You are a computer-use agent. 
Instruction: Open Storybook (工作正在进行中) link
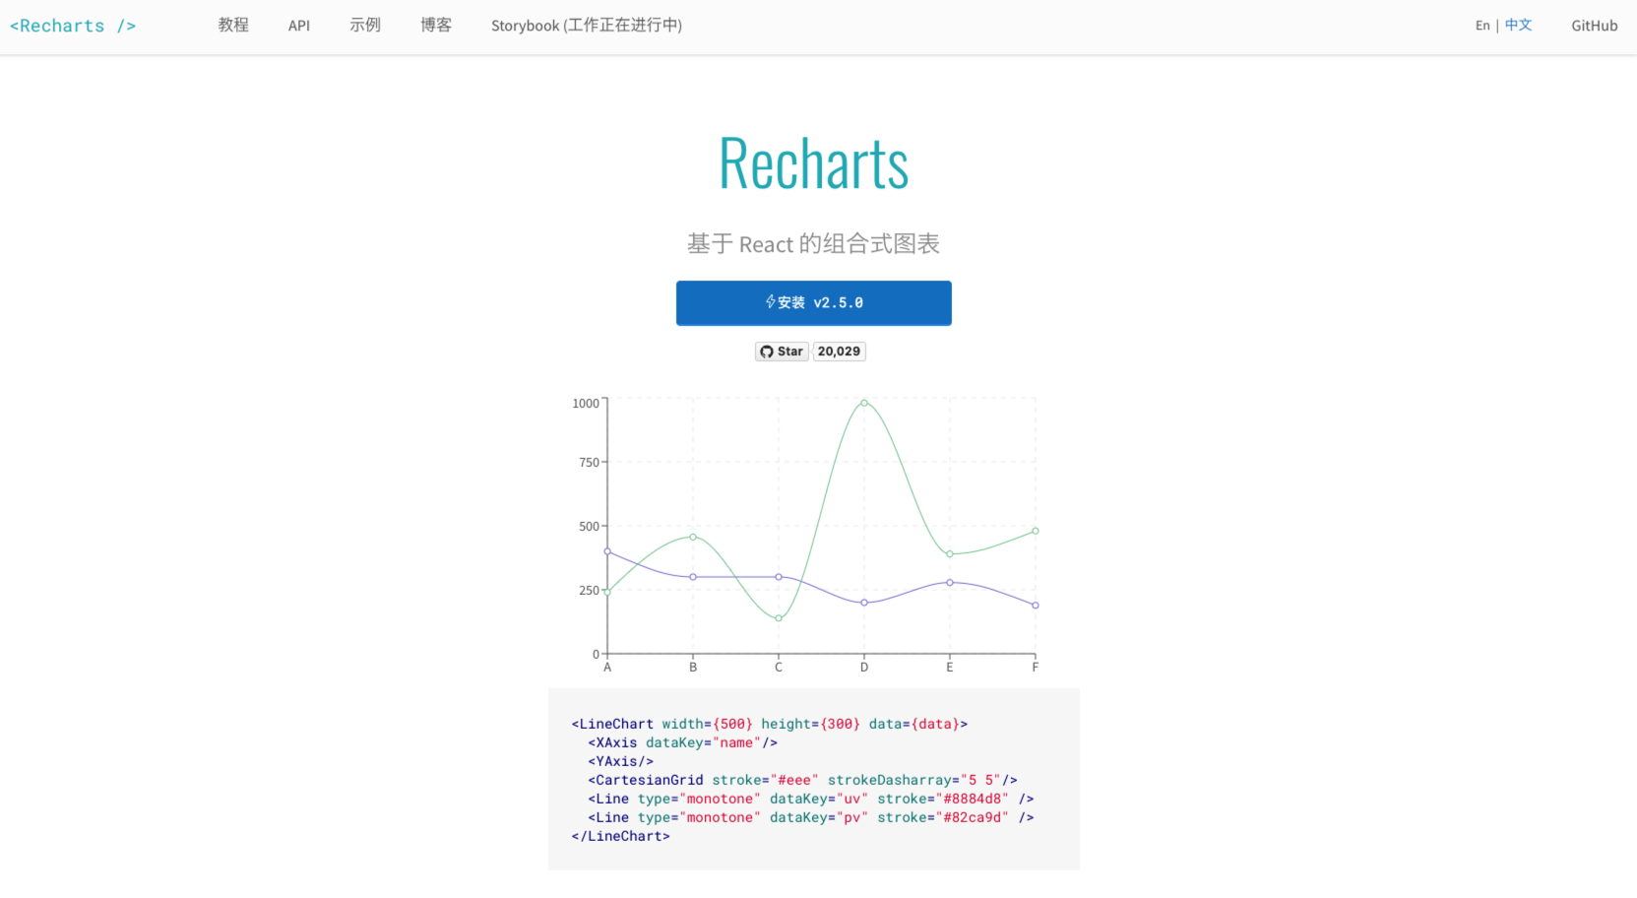click(587, 26)
